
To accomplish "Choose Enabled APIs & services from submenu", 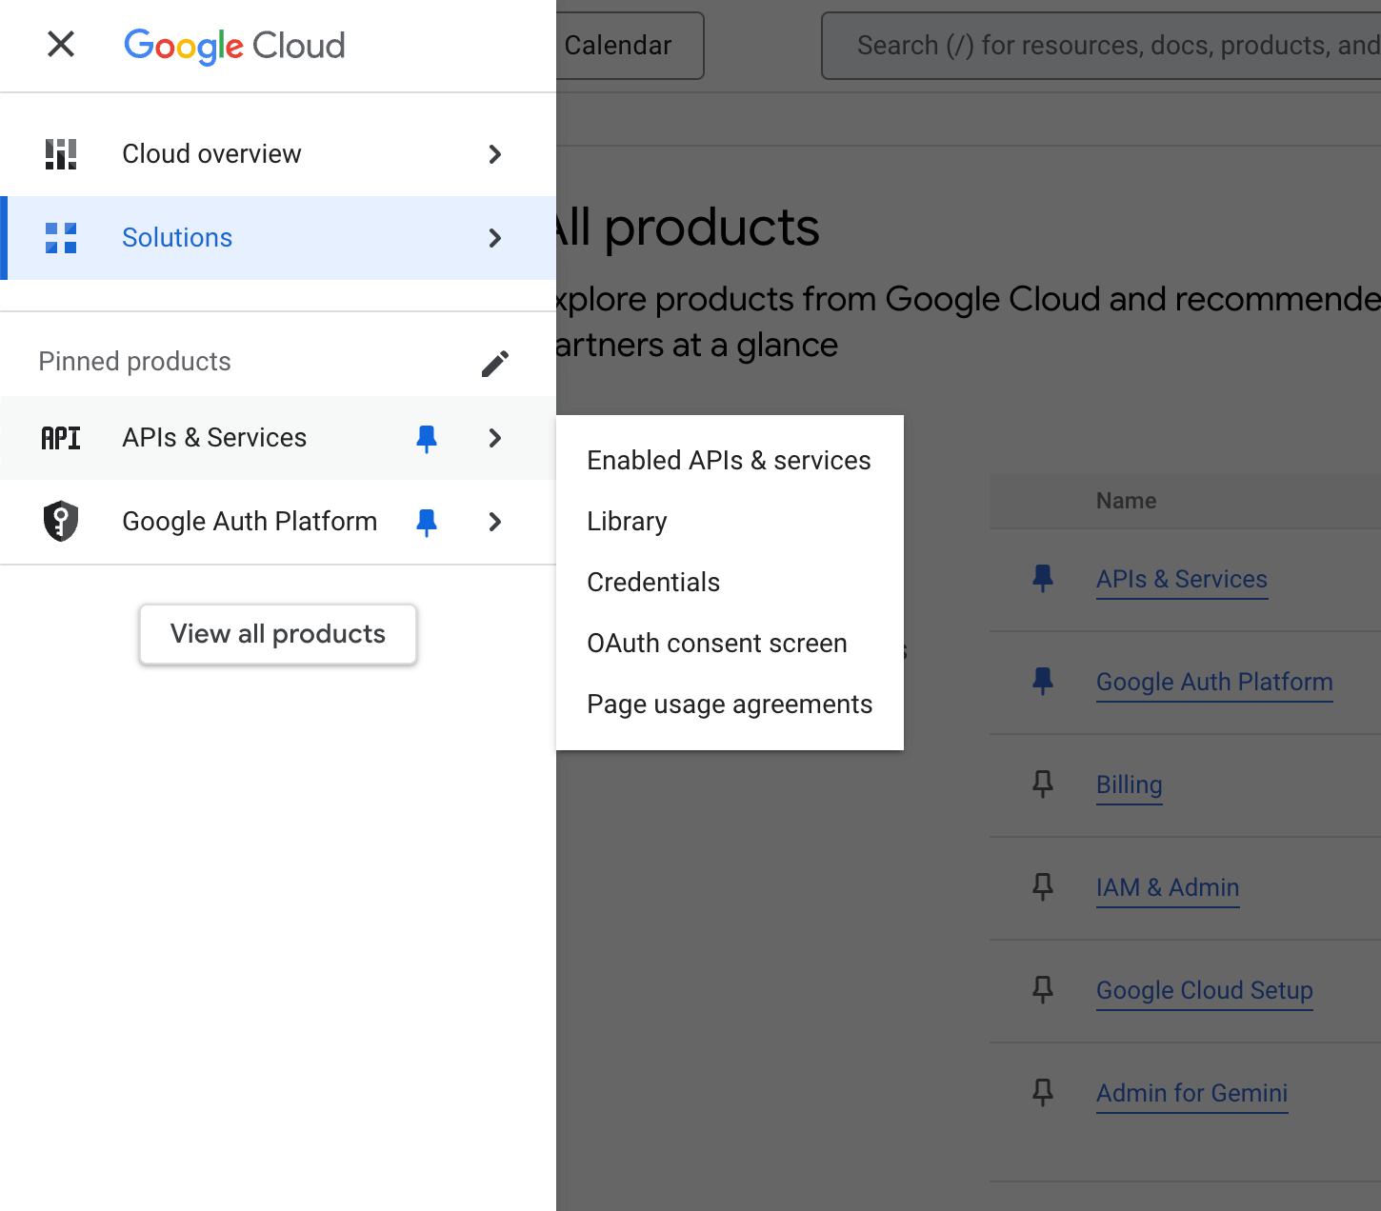I will (x=730, y=461).
